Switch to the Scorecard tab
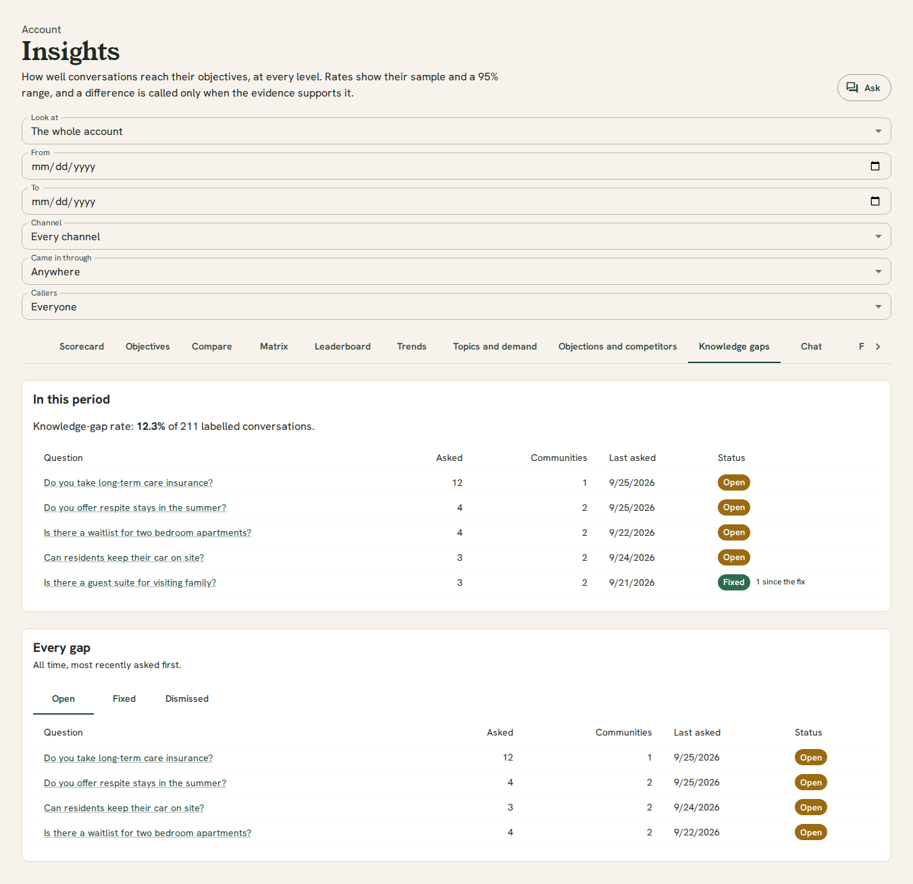The height and width of the screenshot is (884, 913). 82,346
